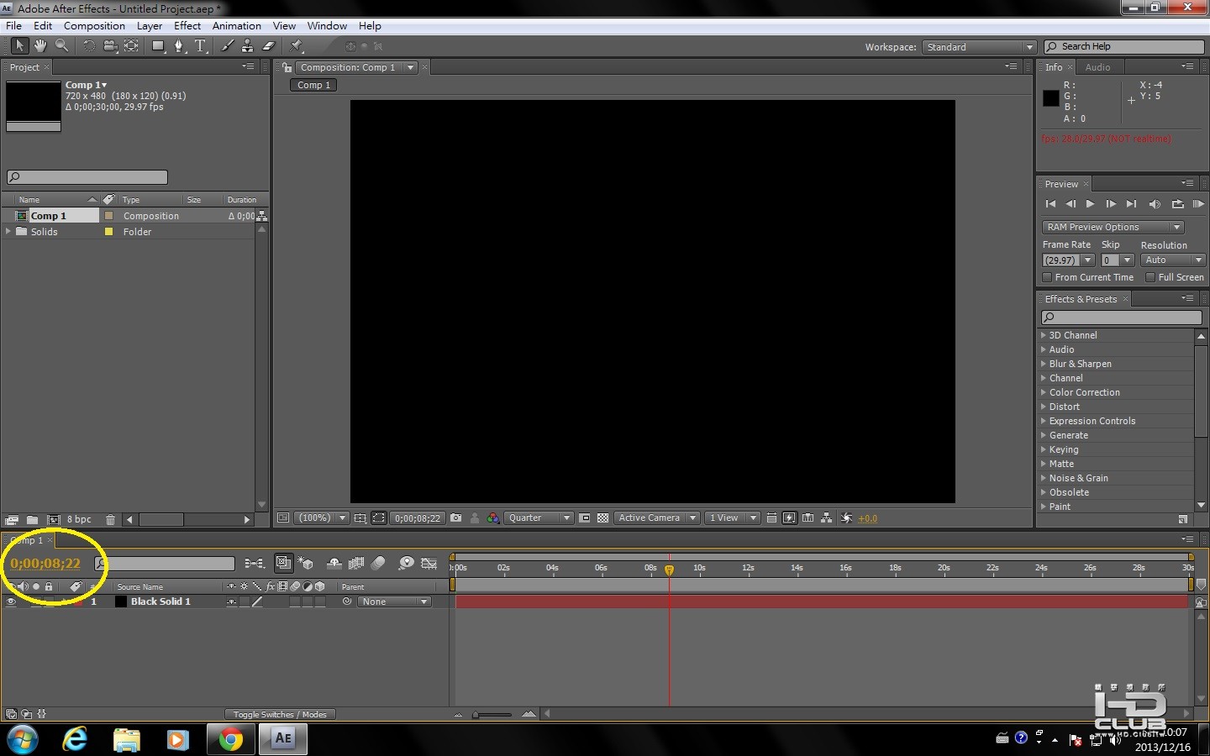Click the Comp 1 breadcrumb button
1210x756 pixels.
click(x=314, y=85)
